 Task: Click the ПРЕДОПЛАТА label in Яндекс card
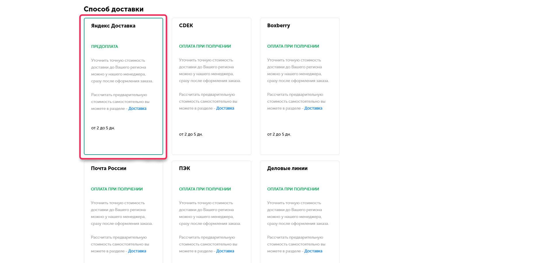pyautogui.click(x=105, y=46)
